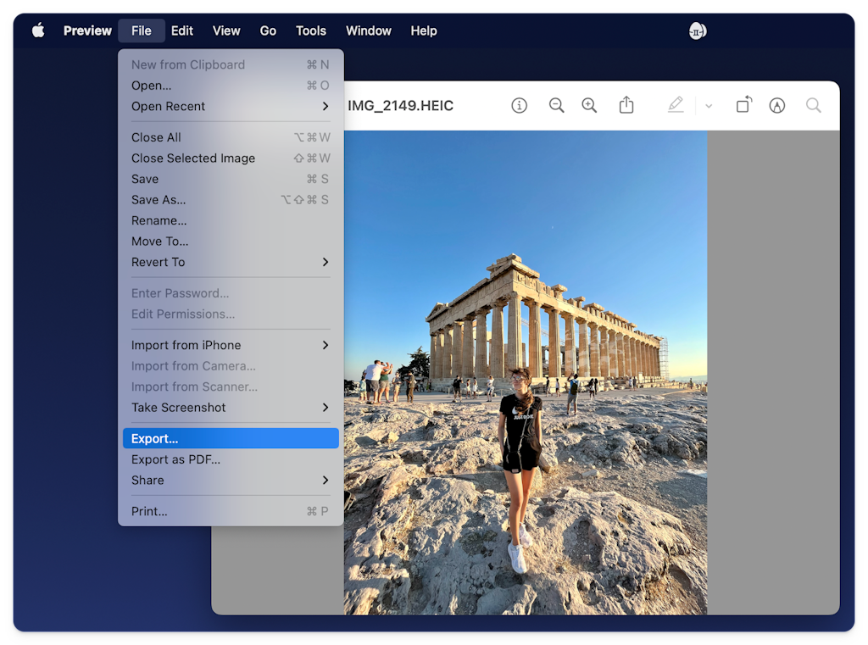Screen dimensions: 868x645
Task: Show the Markup toolbar via the pen-tip icon
Action: [777, 105]
